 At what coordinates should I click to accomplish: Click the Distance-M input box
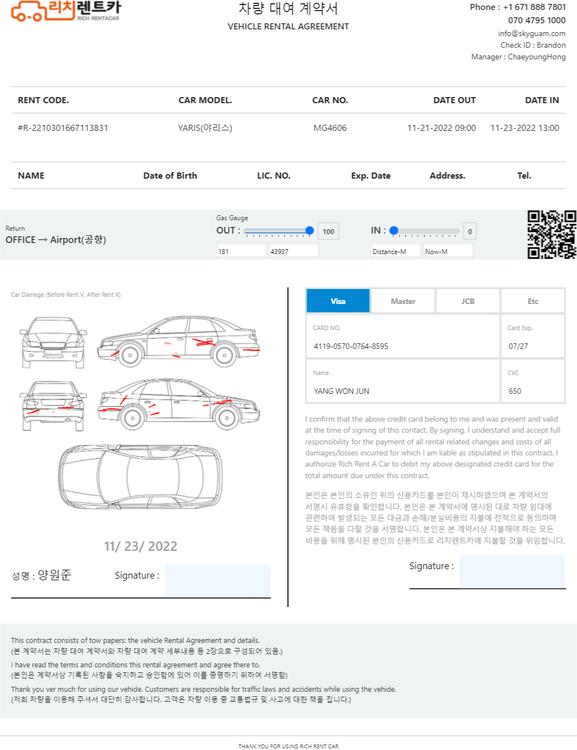coord(396,251)
